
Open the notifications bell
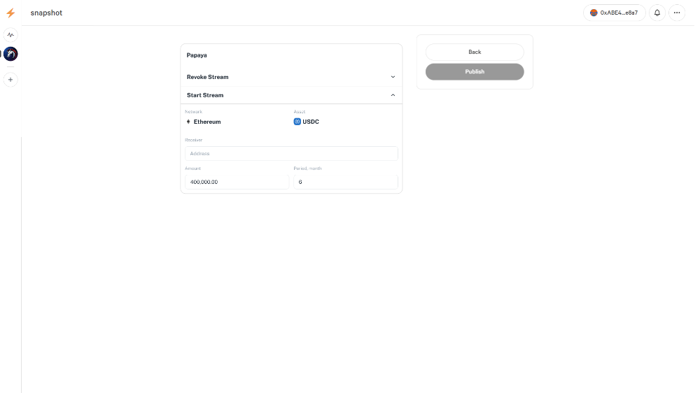[x=657, y=13]
